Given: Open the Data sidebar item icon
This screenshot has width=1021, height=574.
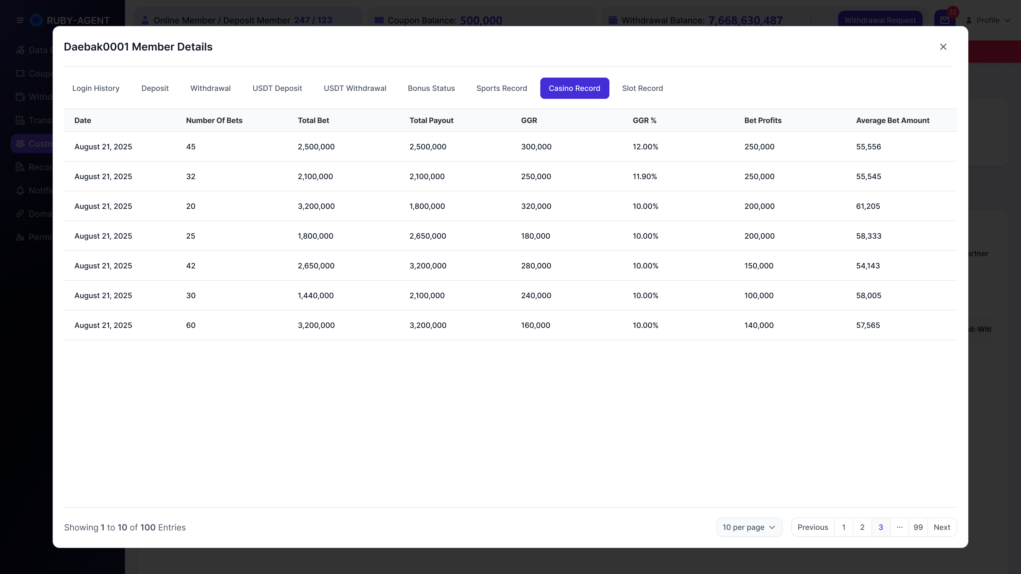Looking at the screenshot, I should [20, 50].
